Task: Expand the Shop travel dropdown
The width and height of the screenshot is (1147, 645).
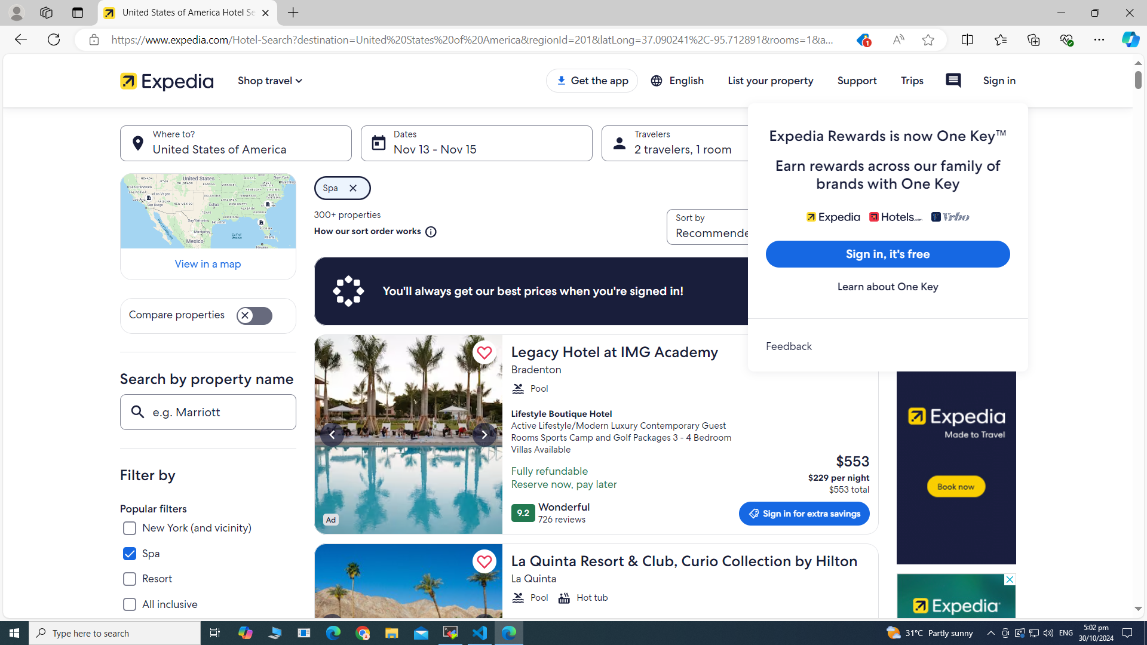Action: click(x=270, y=81)
